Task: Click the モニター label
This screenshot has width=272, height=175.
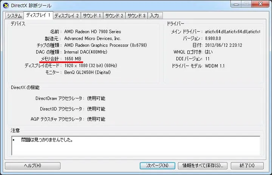Action: pos(52,72)
